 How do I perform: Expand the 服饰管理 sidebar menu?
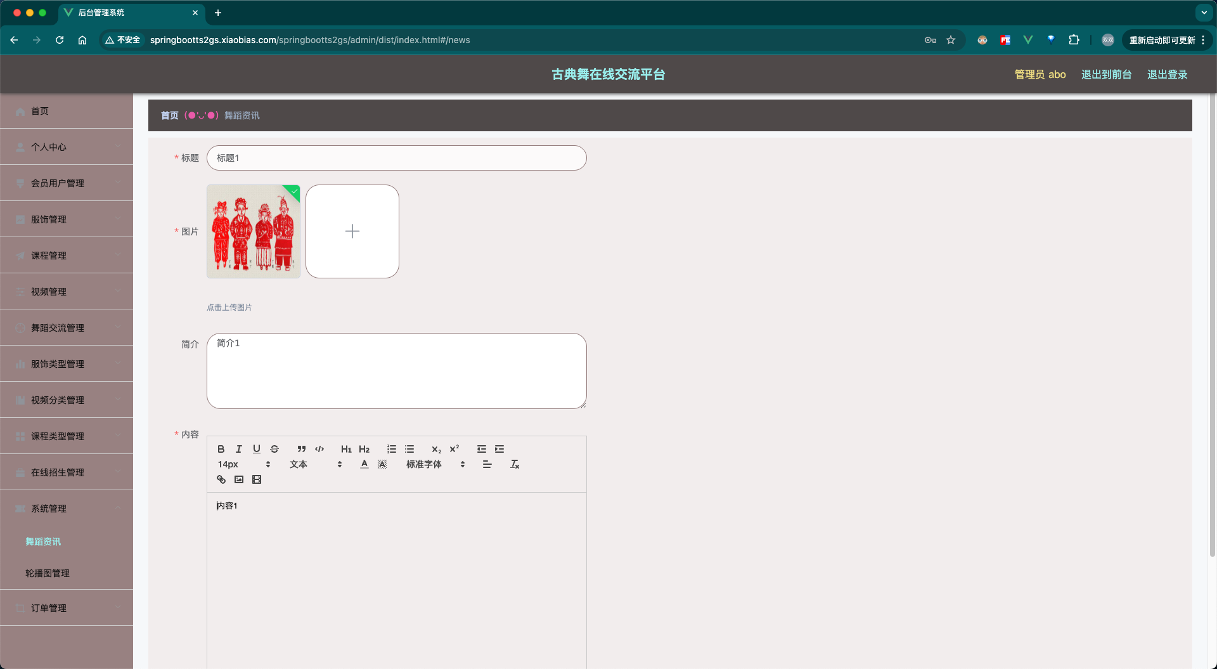67,219
